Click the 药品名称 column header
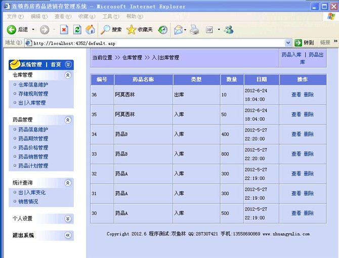 point(143,79)
